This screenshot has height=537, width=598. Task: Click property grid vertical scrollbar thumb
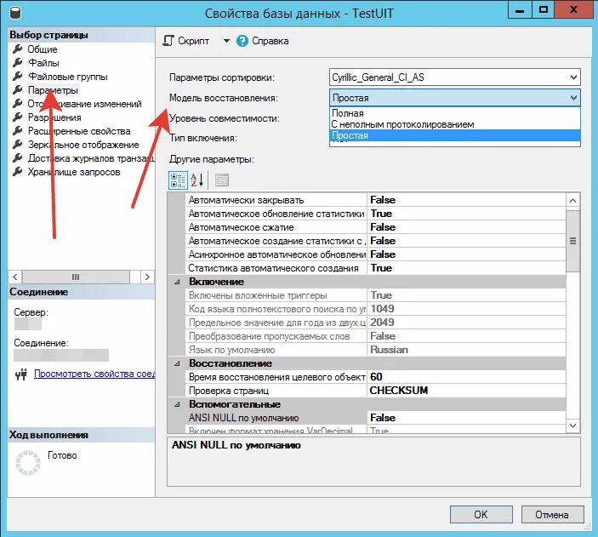tap(572, 241)
